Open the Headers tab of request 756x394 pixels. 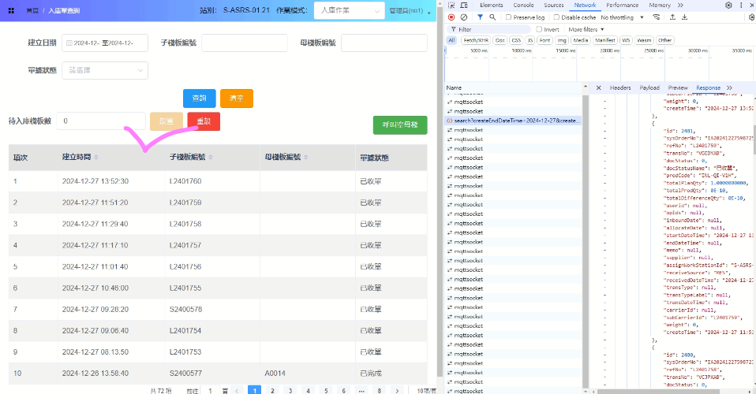[620, 87]
